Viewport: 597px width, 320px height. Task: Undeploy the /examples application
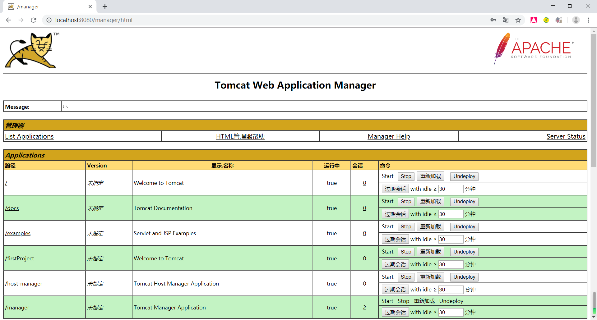[464, 227]
